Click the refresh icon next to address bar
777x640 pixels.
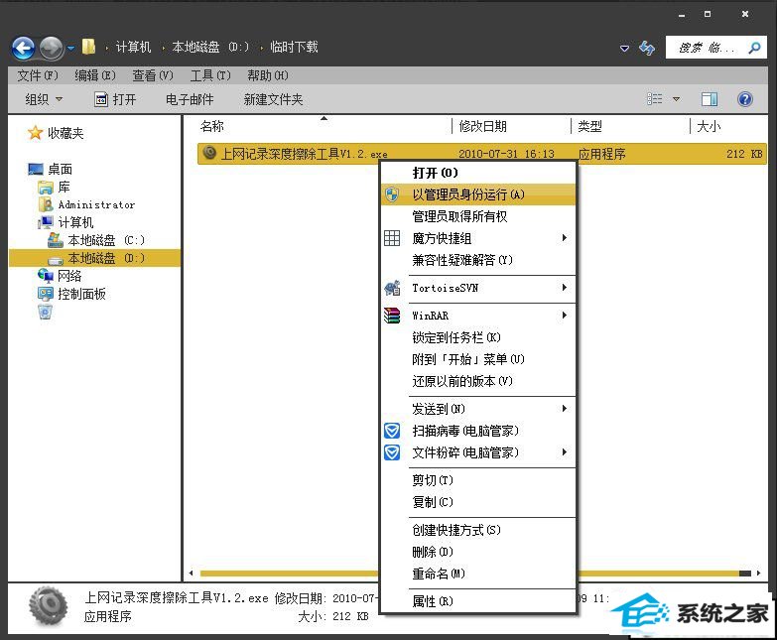click(x=647, y=48)
